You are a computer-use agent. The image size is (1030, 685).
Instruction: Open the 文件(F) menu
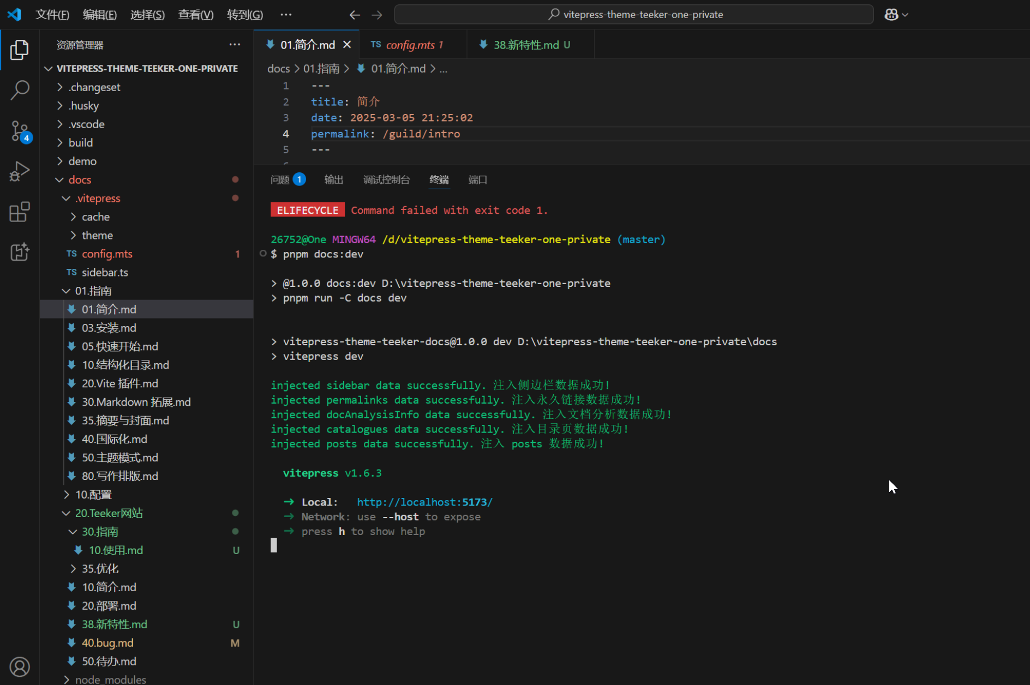click(x=52, y=15)
